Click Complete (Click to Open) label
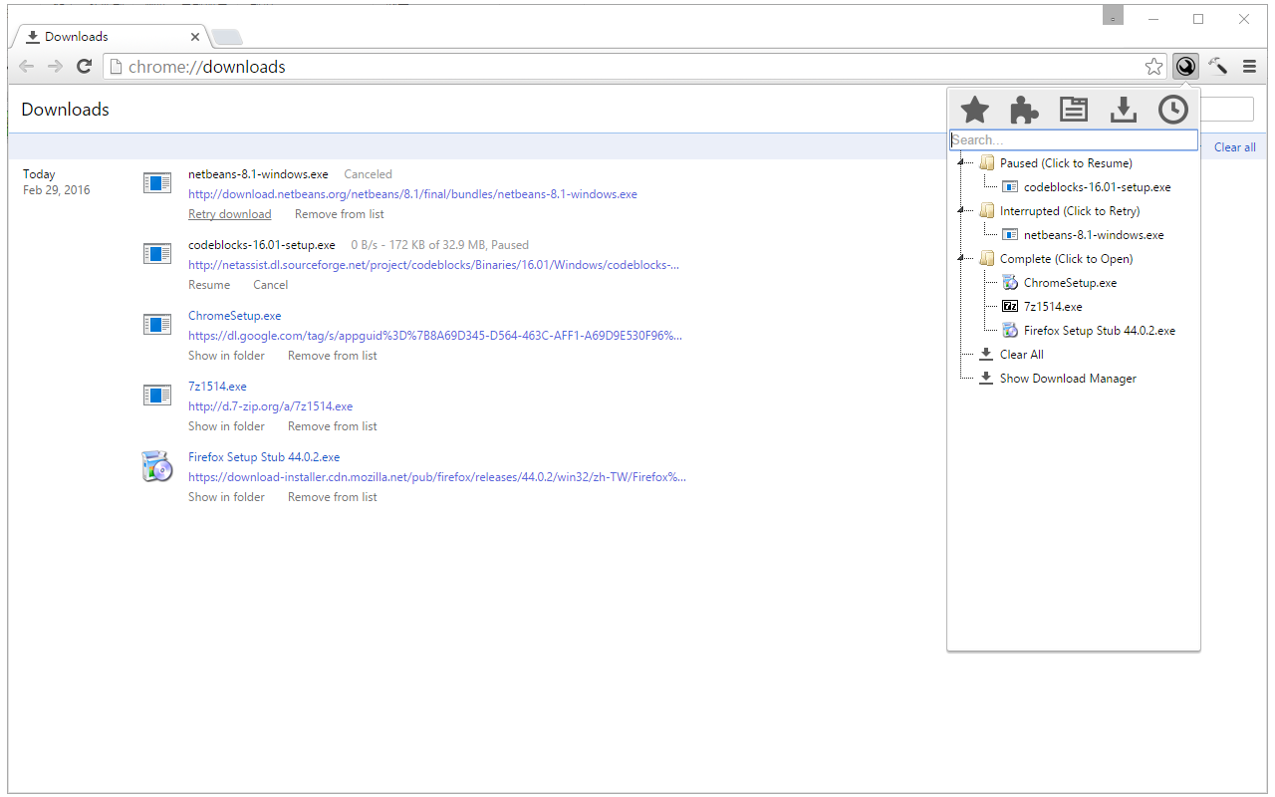This screenshot has height=797, width=1275. [1066, 258]
